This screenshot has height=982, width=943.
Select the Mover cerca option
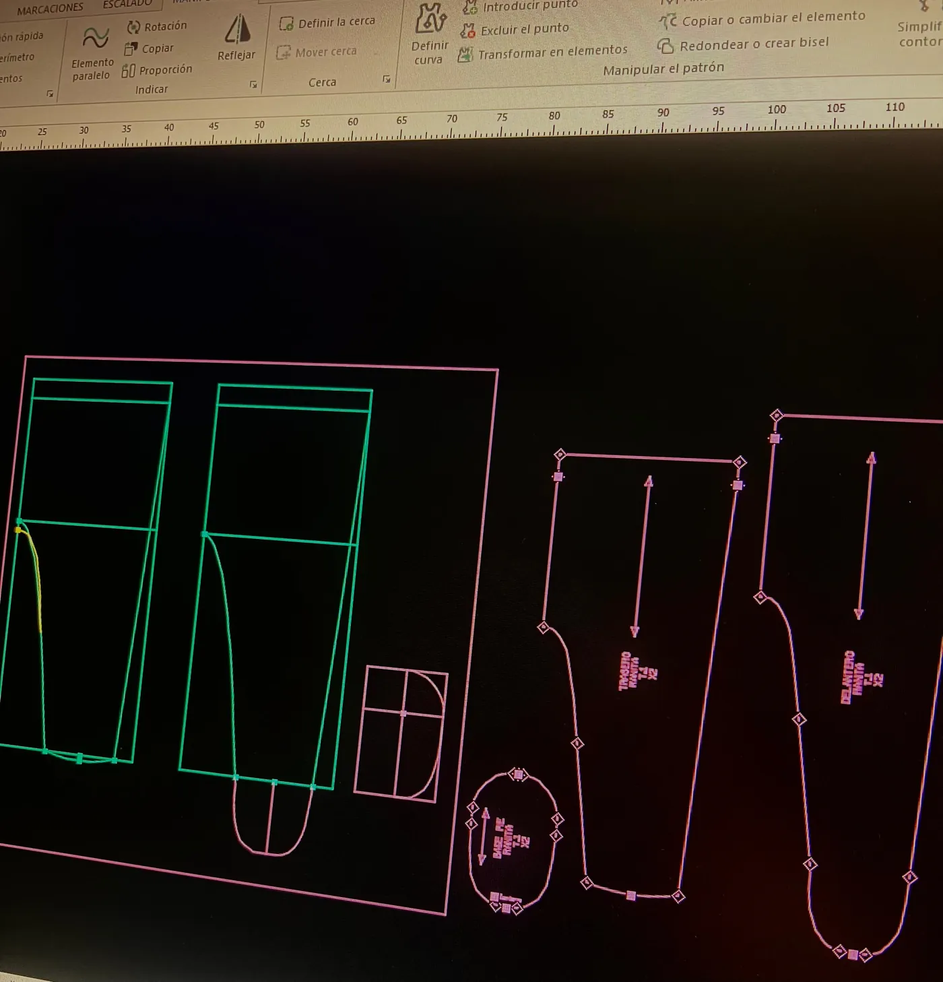[x=317, y=52]
